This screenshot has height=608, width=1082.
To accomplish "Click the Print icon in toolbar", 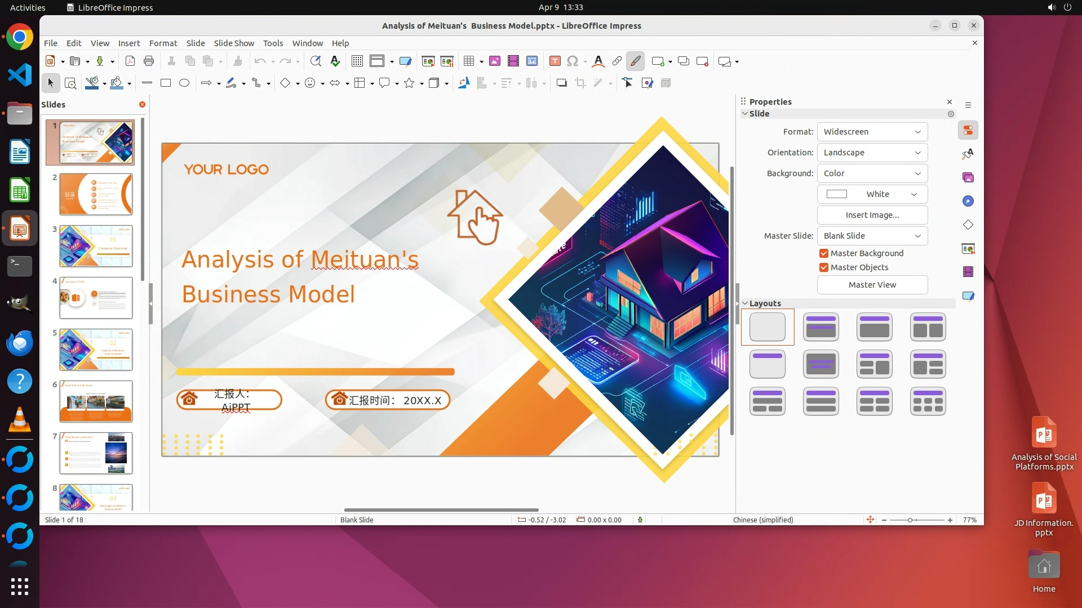I will (149, 61).
